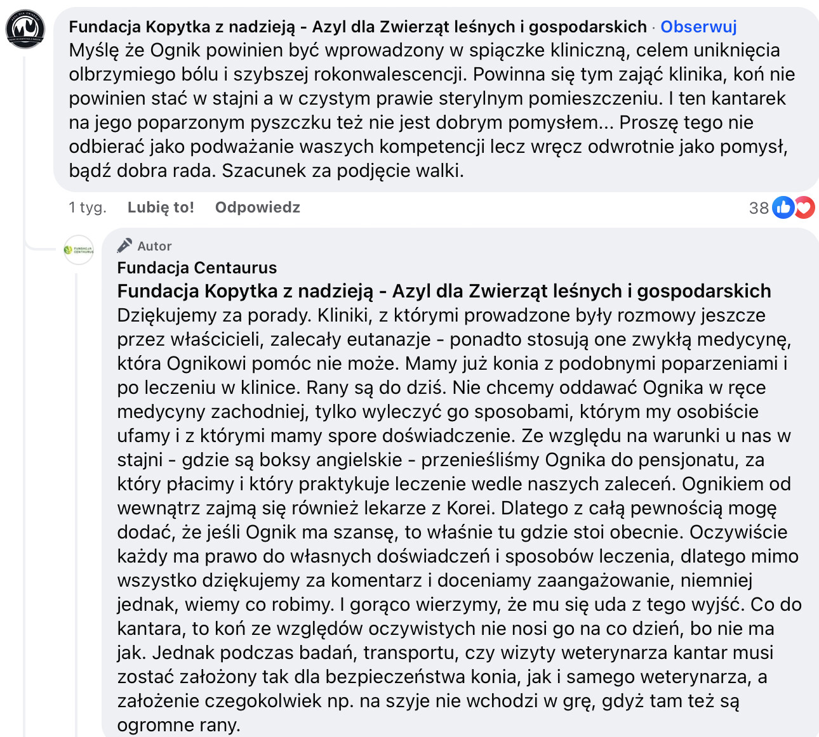
Task: View reactions by clicking the 38 count
Action: click(759, 208)
